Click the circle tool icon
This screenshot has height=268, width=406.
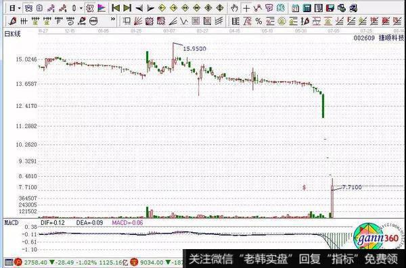point(93,21)
